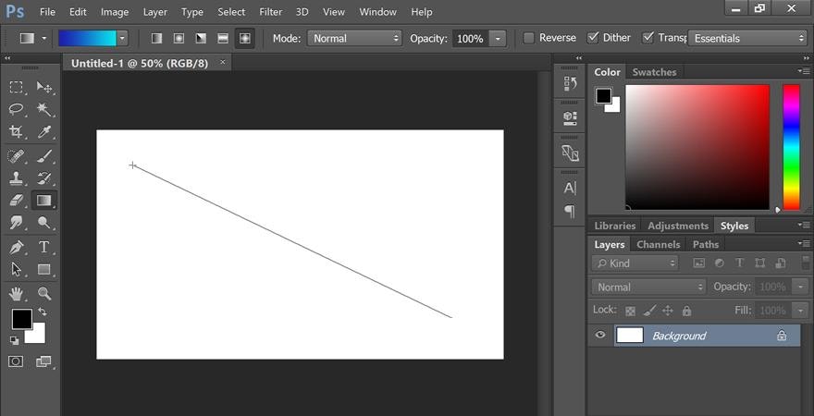Viewport: 814px width, 416px height.
Task: Select the Zoom tool
Action: [44, 294]
